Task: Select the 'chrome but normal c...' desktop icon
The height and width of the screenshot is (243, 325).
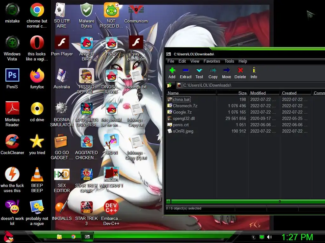Action: click(37, 16)
